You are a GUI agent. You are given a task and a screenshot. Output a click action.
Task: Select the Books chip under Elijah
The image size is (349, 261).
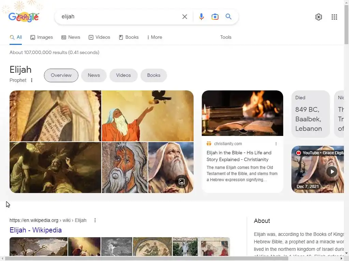coord(154,75)
